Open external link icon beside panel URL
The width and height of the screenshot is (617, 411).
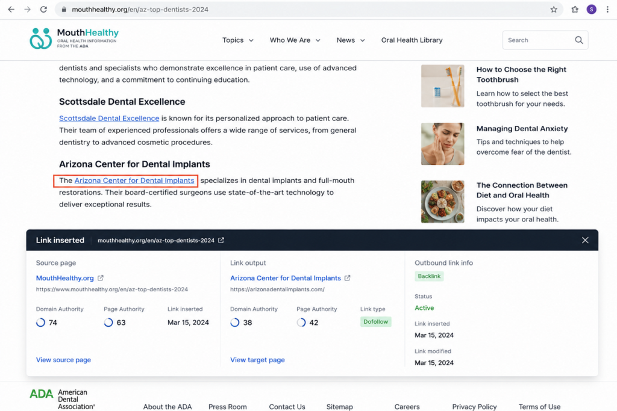pyautogui.click(x=221, y=240)
